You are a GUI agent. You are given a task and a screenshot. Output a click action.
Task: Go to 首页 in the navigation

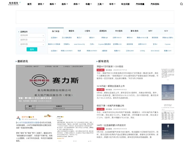(x=30, y=4)
